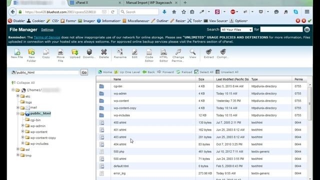Screen dimensions: 320x180
Task: Sort by the Size column header
Action: point(204,79)
